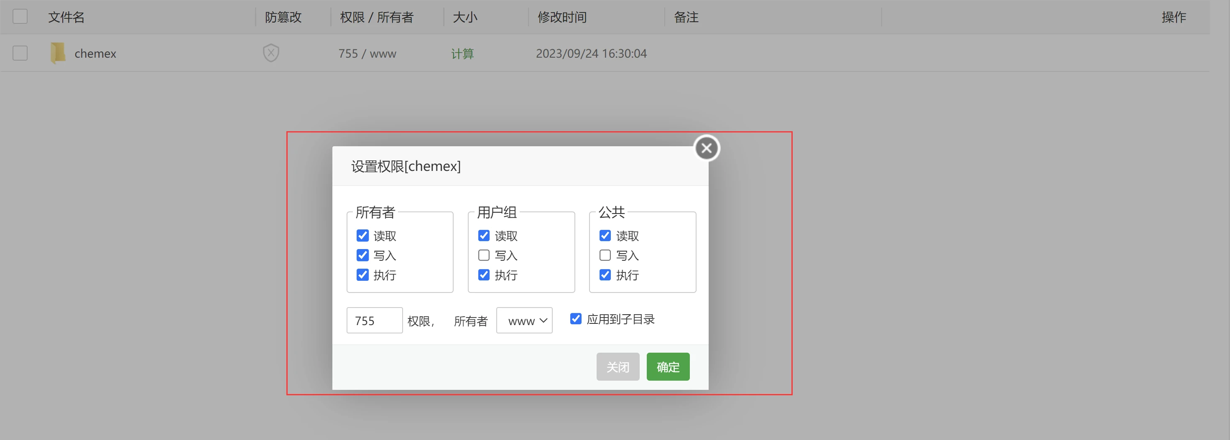Screen dimensions: 1230x440
Task: Click the 权限 / 所有者 column header
Action: (376, 17)
